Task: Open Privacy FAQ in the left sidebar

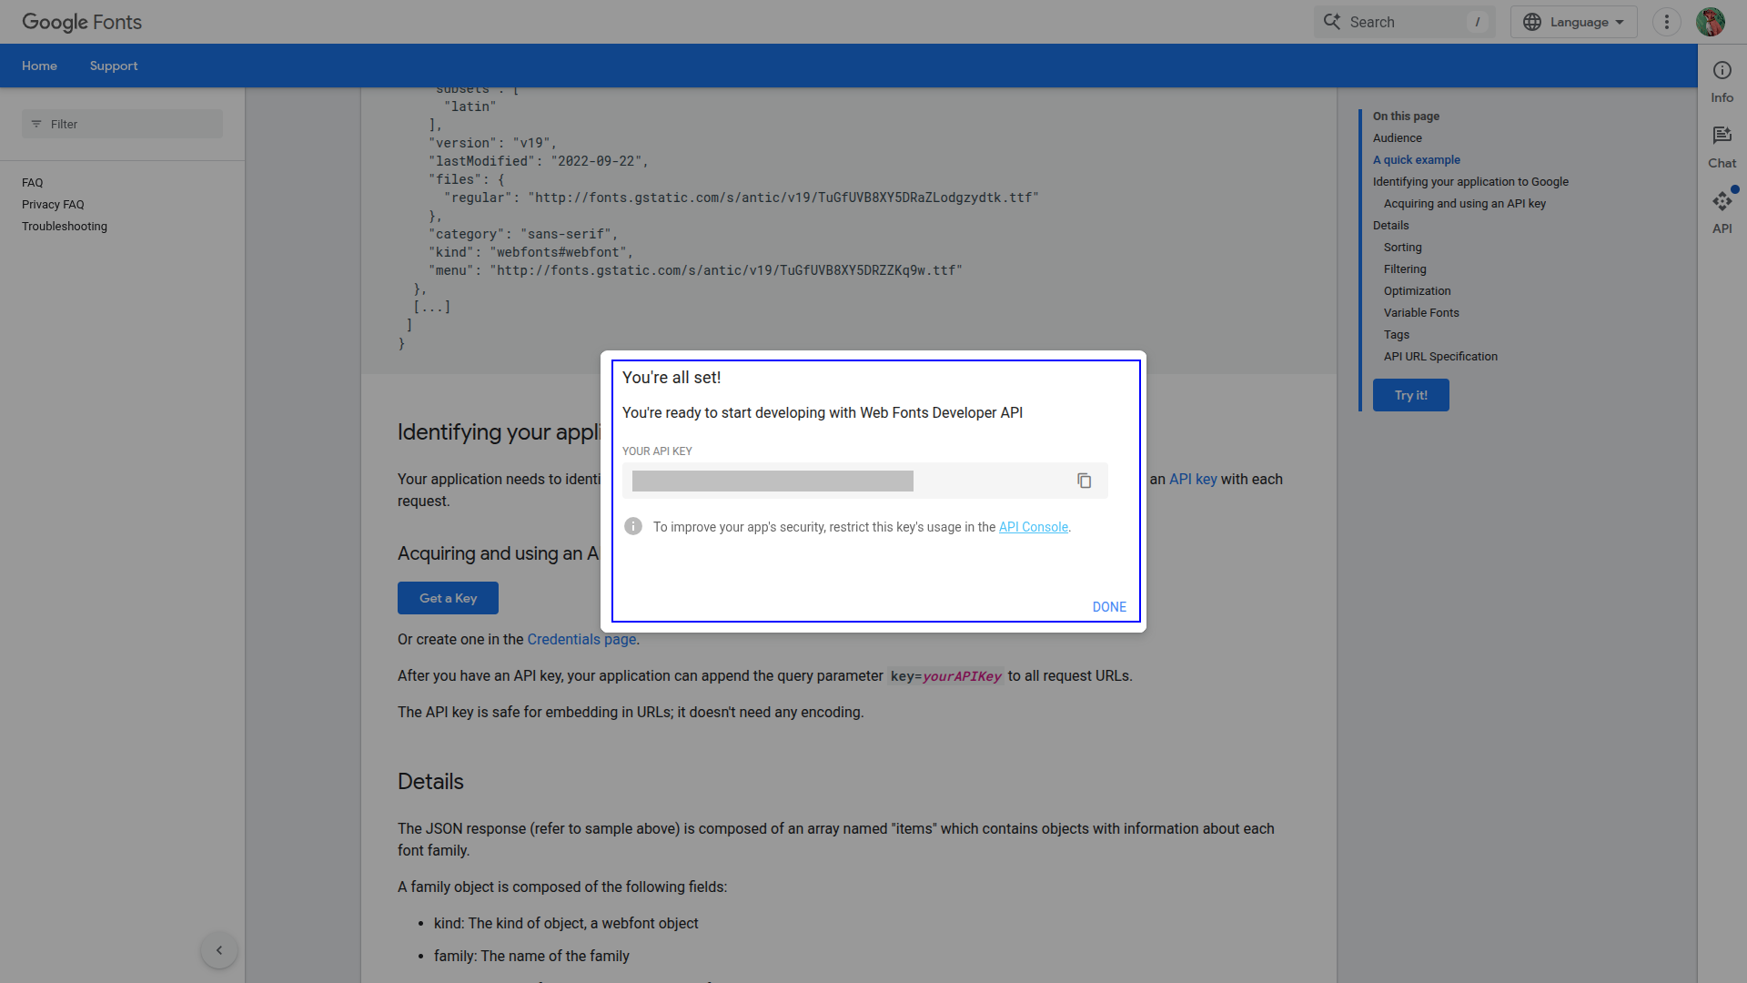Action: click(x=53, y=205)
